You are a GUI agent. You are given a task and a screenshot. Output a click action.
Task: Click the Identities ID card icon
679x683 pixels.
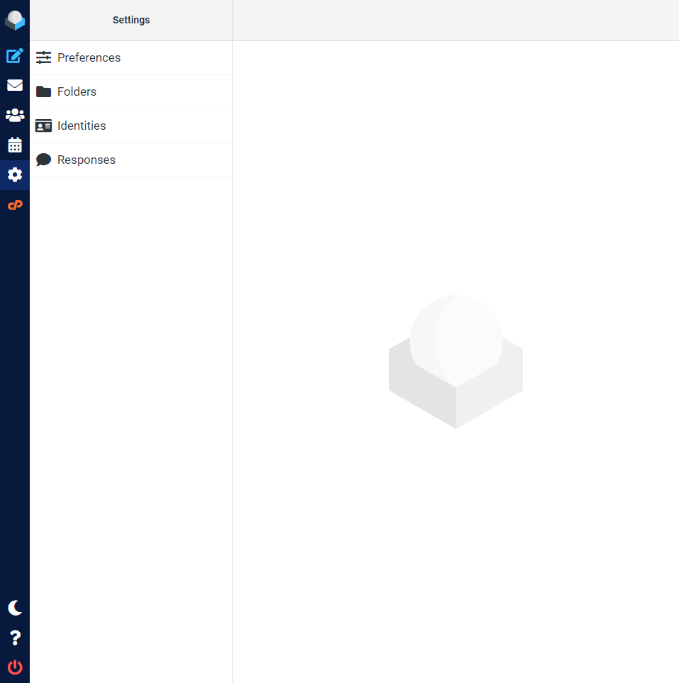coord(43,126)
